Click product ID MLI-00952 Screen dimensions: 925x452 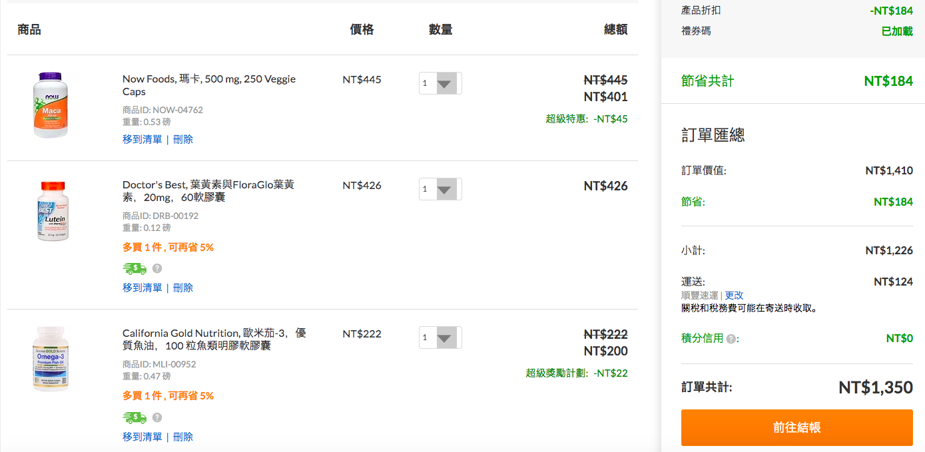click(159, 364)
